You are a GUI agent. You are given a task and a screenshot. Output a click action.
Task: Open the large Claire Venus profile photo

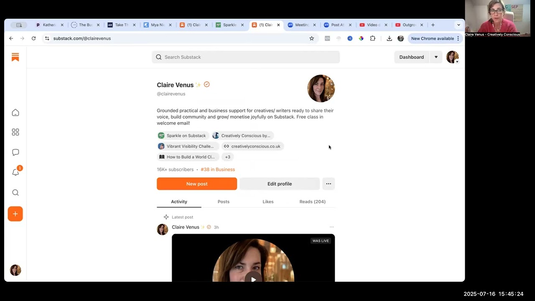pos(321,89)
